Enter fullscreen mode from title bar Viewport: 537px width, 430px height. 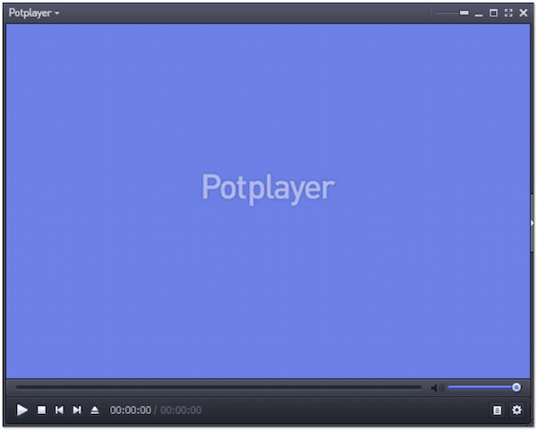pos(508,13)
